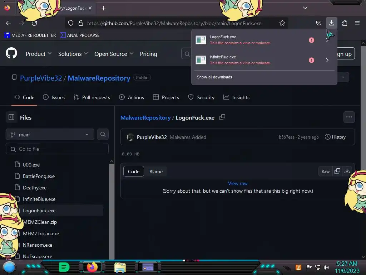This screenshot has height=275, width=366.
Task: Open NoEscape.exe in the file tree
Action: tap(37, 256)
